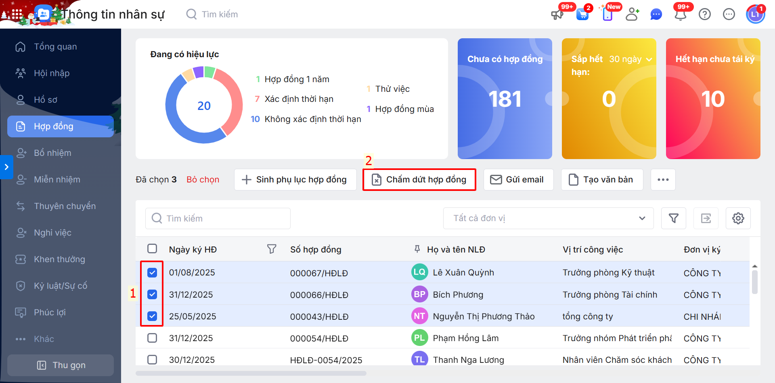Open the 30 ngày expiry dropdown
The height and width of the screenshot is (383, 775).
[630, 59]
